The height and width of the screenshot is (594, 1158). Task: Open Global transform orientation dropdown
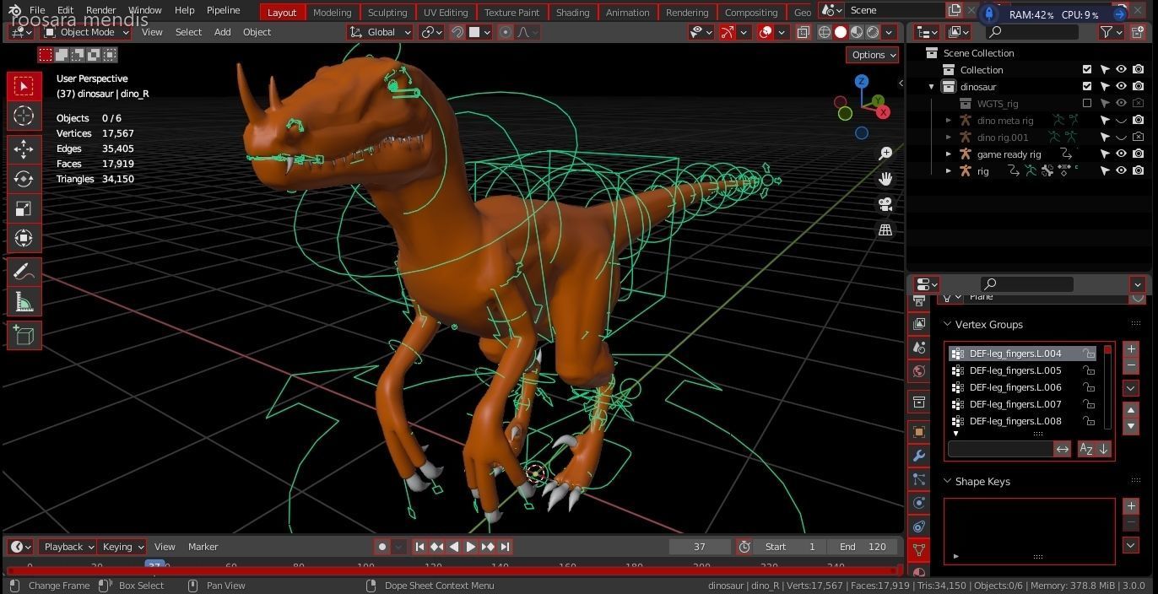(380, 32)
